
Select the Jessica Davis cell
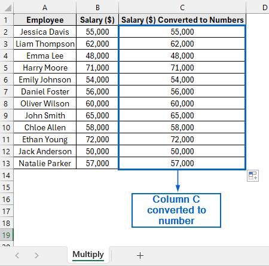point(45,32)
